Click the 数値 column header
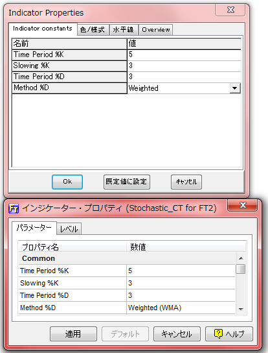 (x=186, y=247)
